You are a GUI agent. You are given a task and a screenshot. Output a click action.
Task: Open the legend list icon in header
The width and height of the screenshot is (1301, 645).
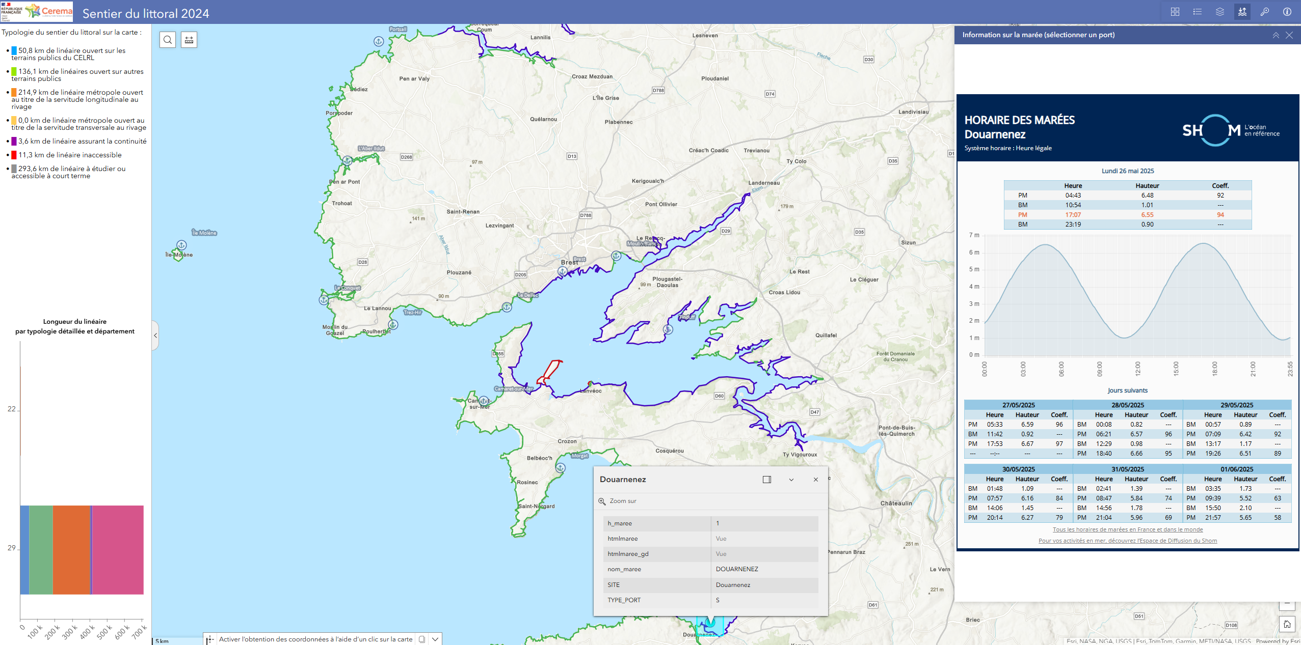(1198, 12)
